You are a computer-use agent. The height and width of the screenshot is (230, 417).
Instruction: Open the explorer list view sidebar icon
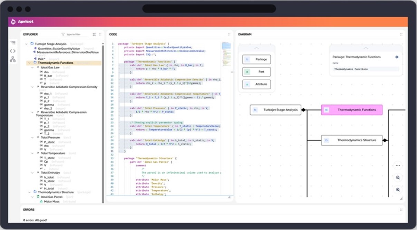[13, 43]
